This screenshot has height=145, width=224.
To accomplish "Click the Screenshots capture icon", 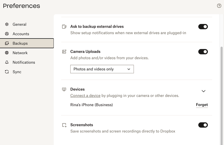I will 64,125.
